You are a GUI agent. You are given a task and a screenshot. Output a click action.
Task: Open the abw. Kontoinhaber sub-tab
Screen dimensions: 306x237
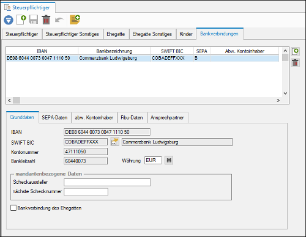(x=94, y=118)
